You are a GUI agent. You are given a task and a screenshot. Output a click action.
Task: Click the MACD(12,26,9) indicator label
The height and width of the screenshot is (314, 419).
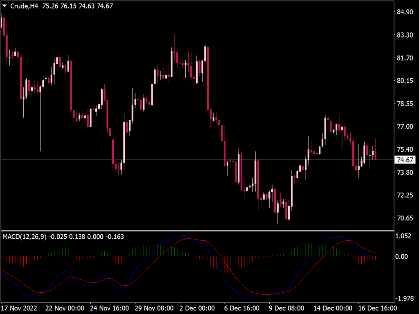[25, 236]
